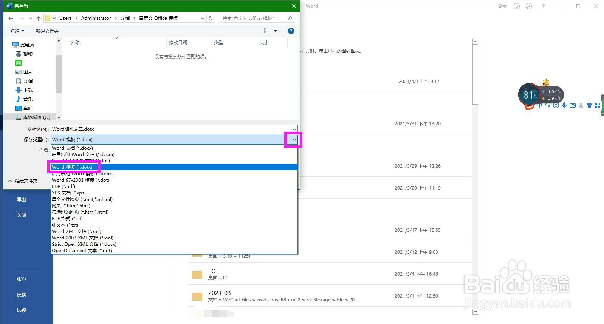Open file name history dropdown
Screen dimensions: 604x324
294,129
